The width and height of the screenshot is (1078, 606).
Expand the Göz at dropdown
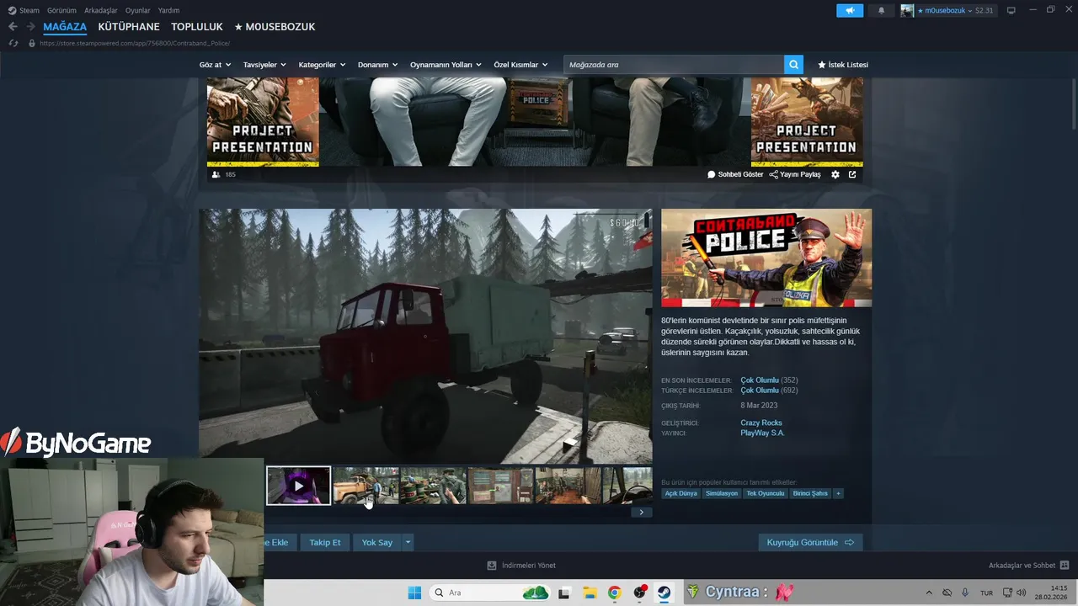coord(215,65)
